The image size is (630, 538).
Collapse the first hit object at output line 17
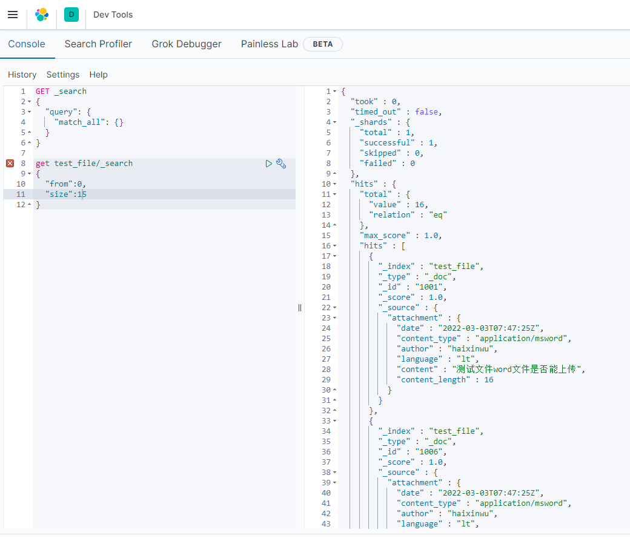(334, 256)
